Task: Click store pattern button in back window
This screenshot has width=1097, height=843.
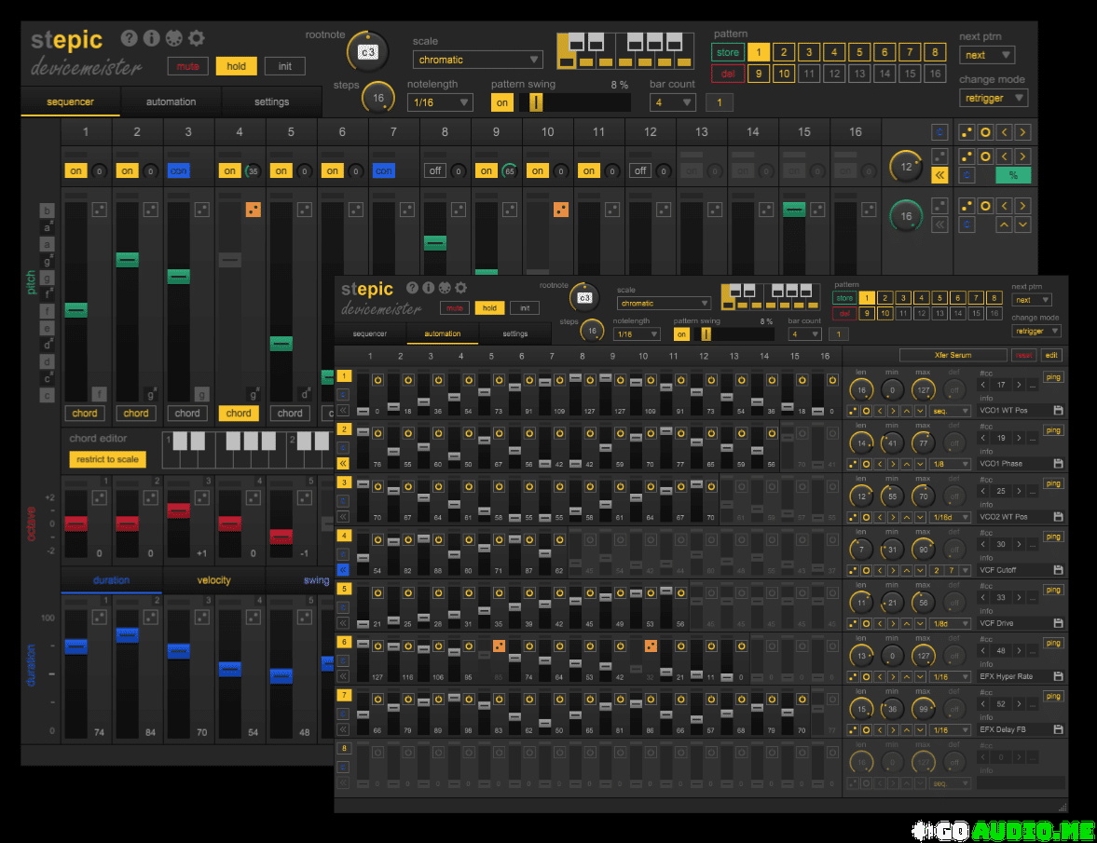Action: coord(728,52)
